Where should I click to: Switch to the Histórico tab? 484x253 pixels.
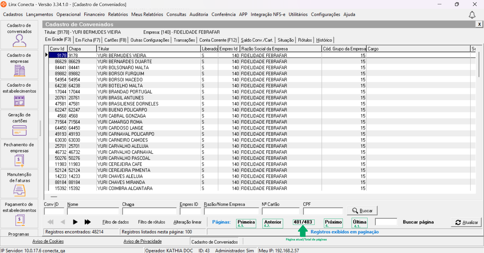tap(324, 40)
